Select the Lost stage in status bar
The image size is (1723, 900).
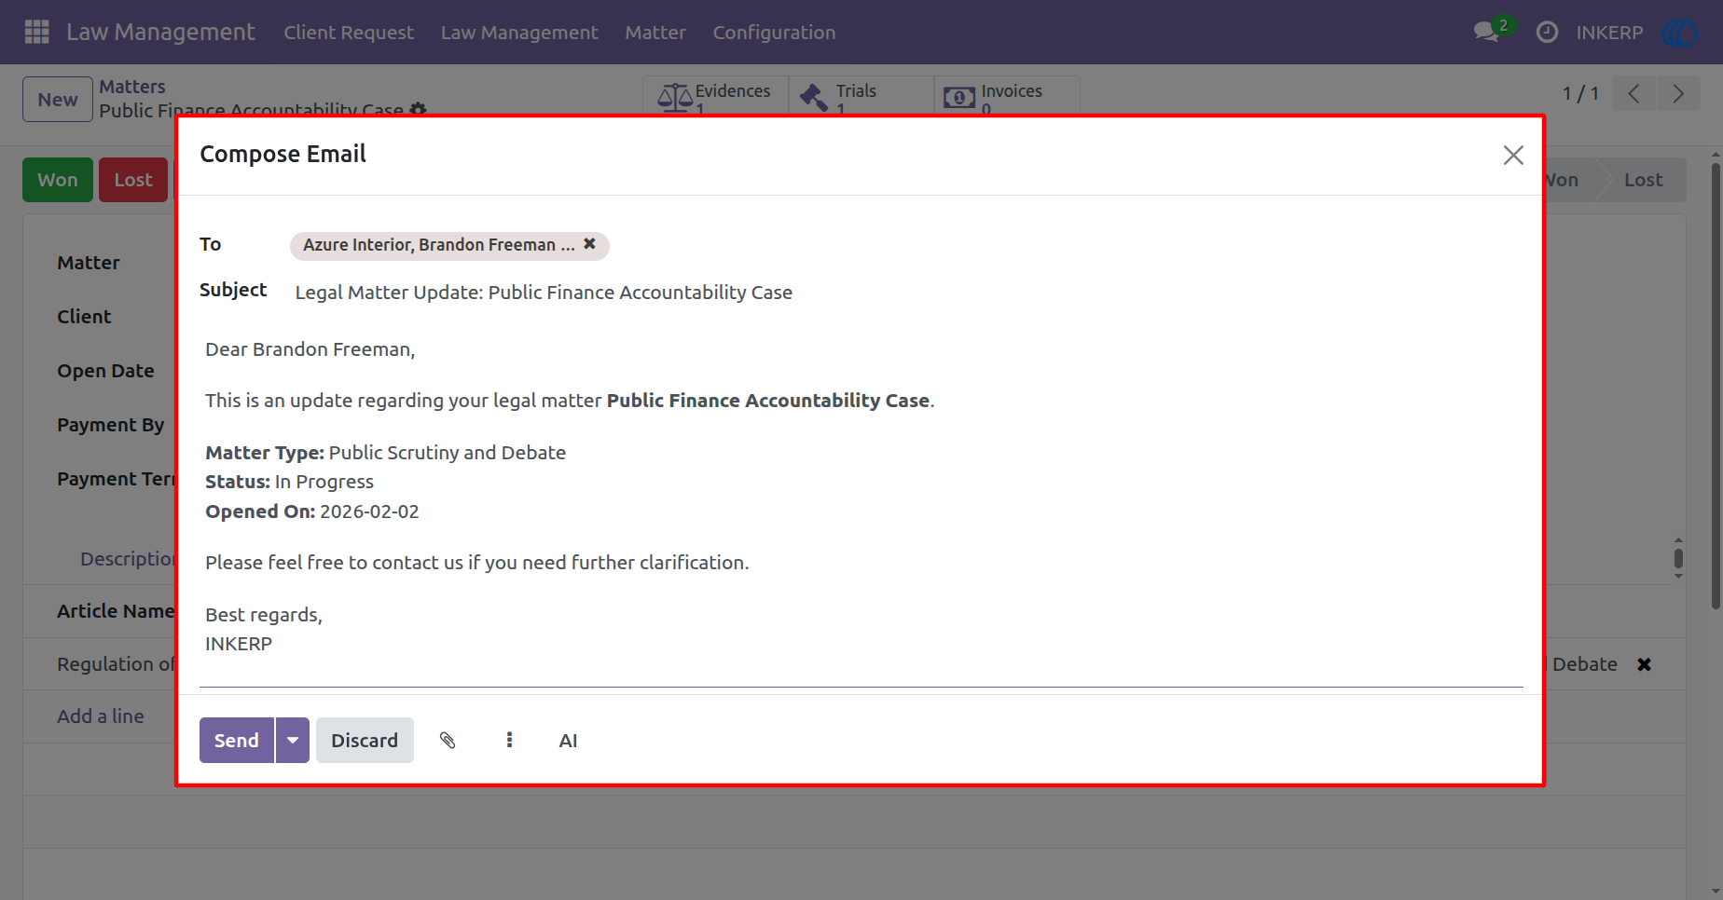click(x=1643, y=180)
